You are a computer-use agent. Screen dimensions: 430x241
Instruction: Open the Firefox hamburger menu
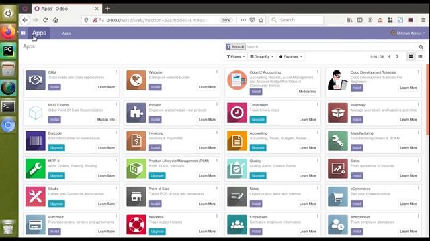(x=423, y=20)
